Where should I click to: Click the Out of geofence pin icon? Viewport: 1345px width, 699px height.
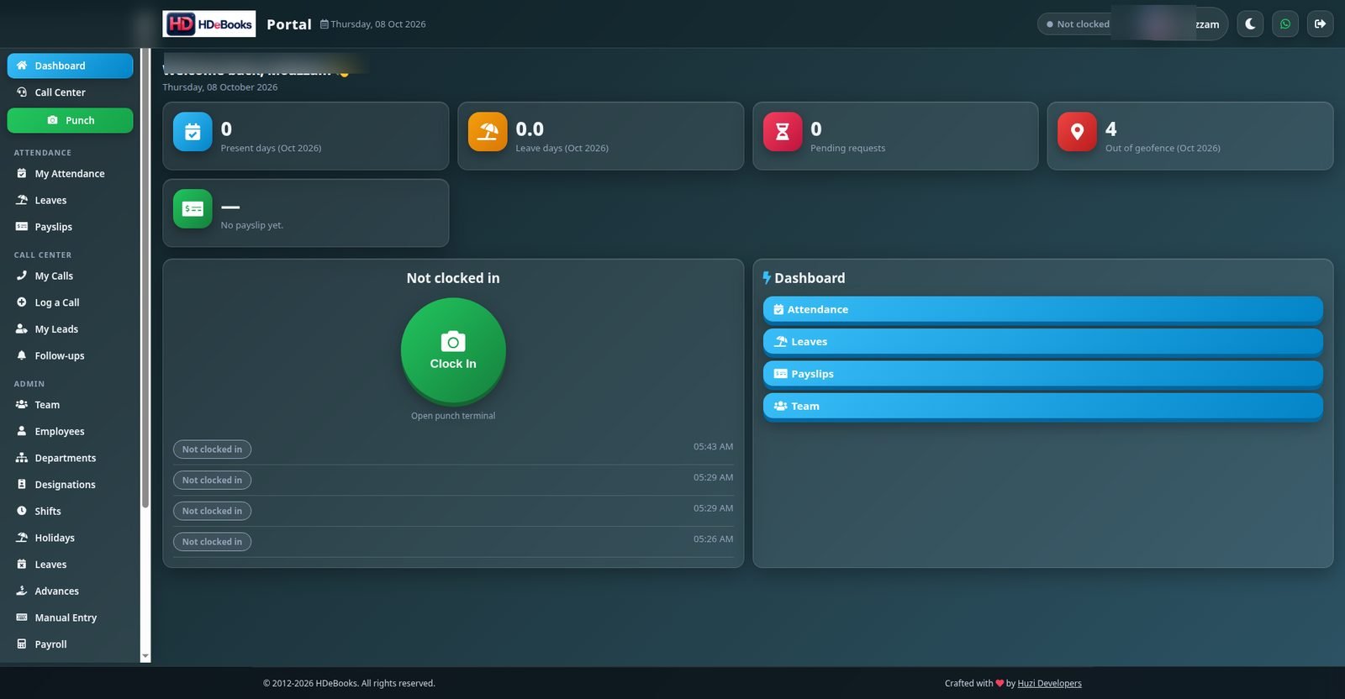coord(1077,132)
